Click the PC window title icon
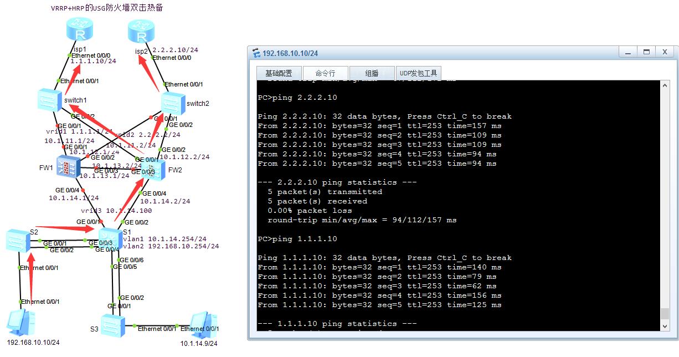Image resolution: width=679 pixels, height=357 pixels. click(x=256, y=53)
